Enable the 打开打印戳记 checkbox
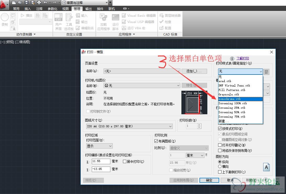The width and height of the screenshot is (286, 194). pos(220,145)
